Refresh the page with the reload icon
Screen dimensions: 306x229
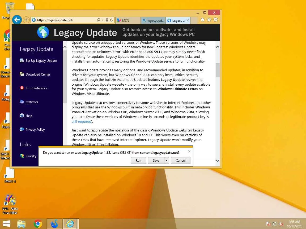pos(111,20)
